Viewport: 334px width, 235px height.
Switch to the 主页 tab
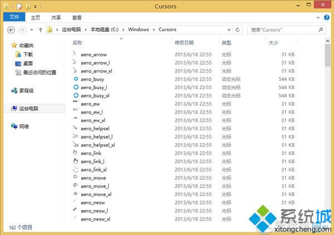point(36,17)
